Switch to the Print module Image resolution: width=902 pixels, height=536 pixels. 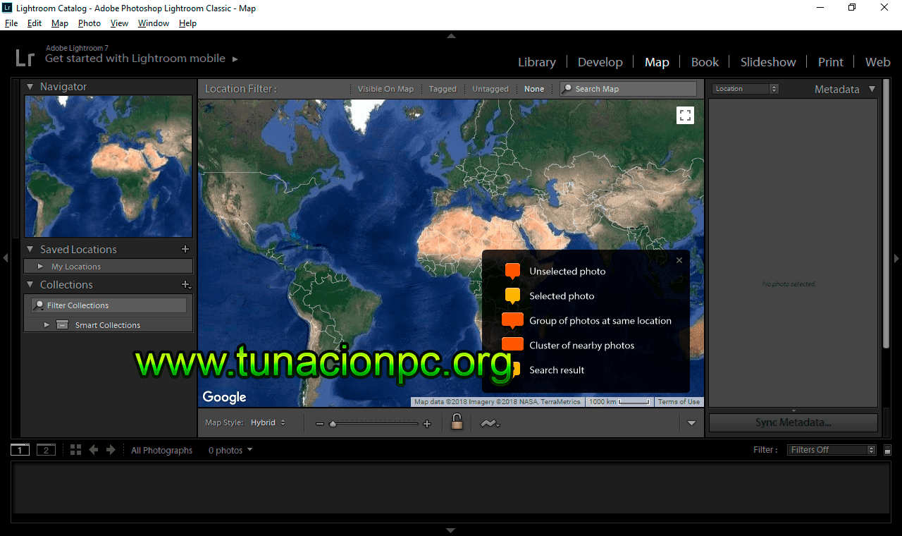(x=831, y=62)
